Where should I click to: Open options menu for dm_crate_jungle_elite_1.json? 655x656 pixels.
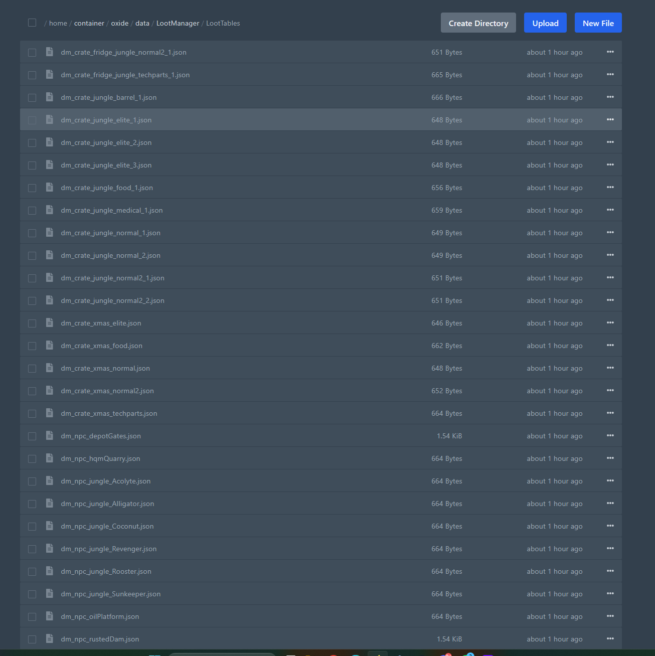pyautogui.click(x=610, y=120)
